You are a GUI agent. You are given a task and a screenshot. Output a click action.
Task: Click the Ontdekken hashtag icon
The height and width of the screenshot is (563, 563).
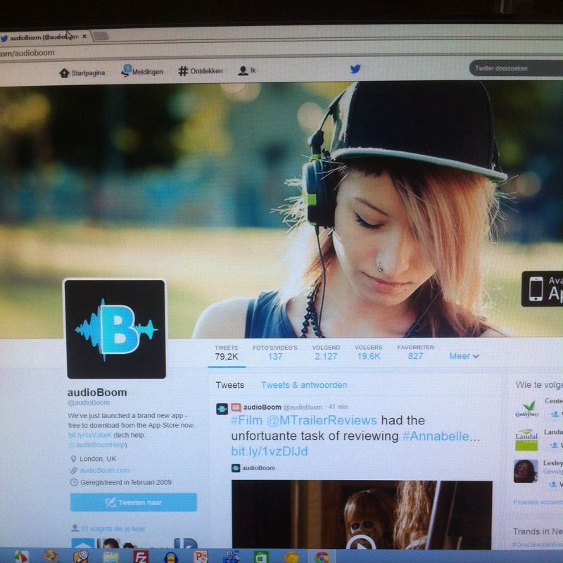point(183,71)
